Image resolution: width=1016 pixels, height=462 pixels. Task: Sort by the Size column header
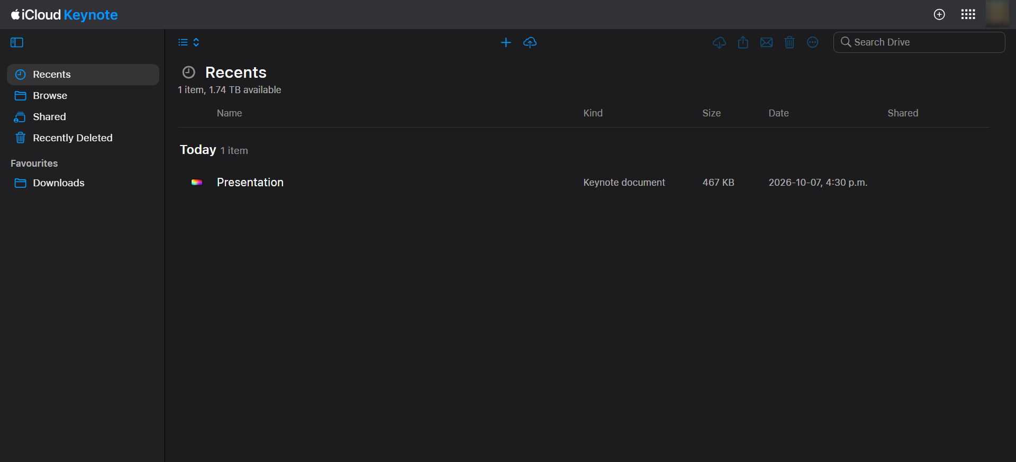coord(711,113)
